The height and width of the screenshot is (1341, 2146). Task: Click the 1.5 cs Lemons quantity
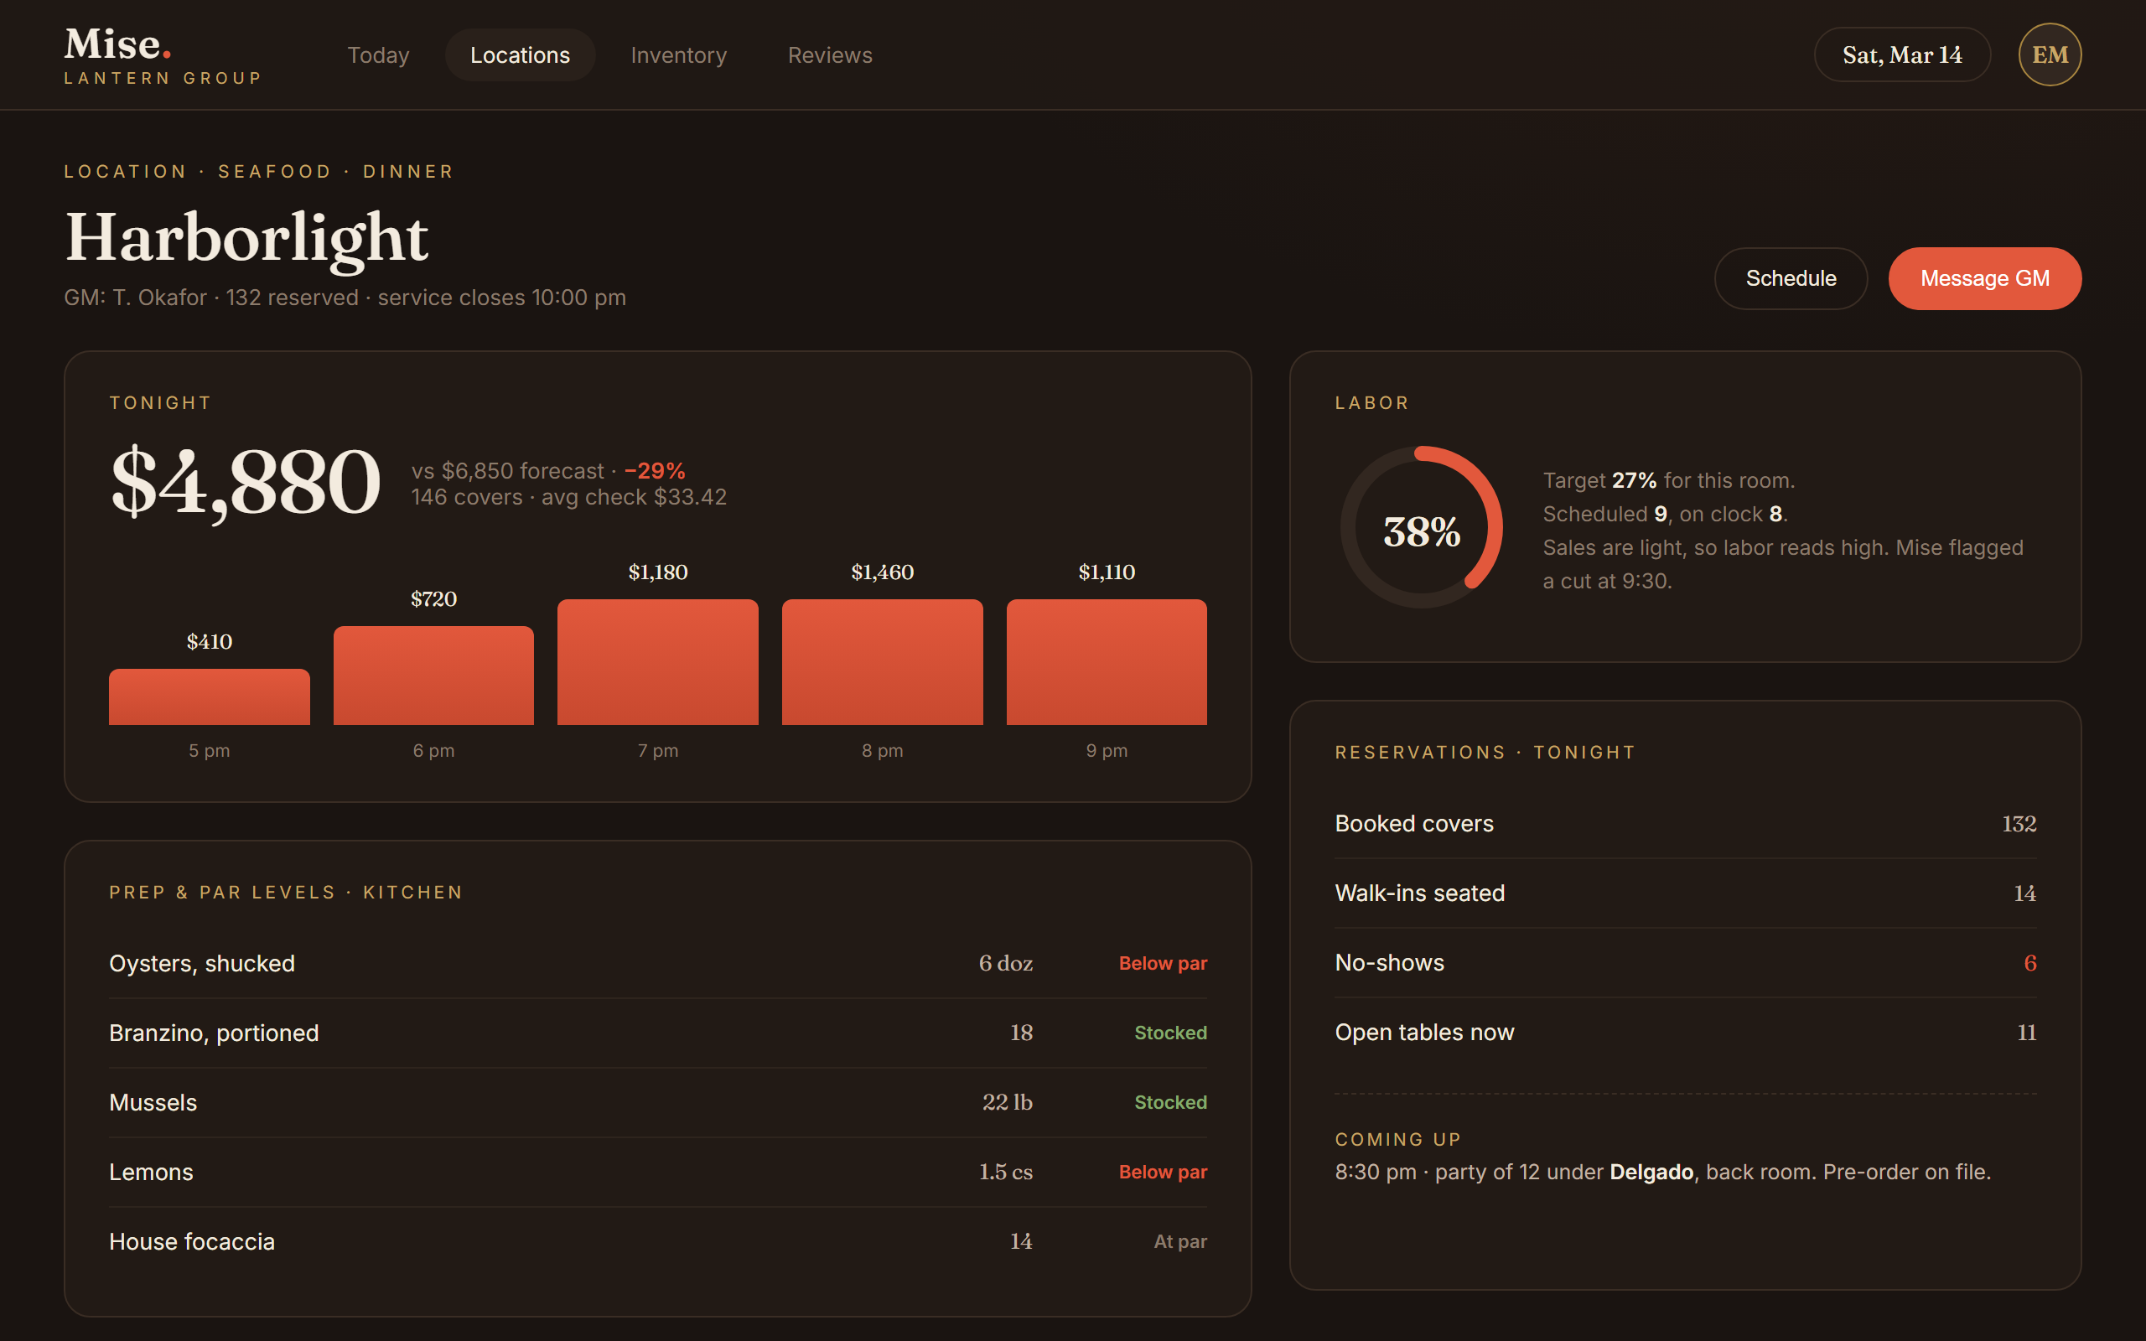tap(1006, 1172)
